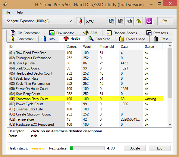
Task: Select the Reallocated Sector Count row
Action: (x=86, y=73)
